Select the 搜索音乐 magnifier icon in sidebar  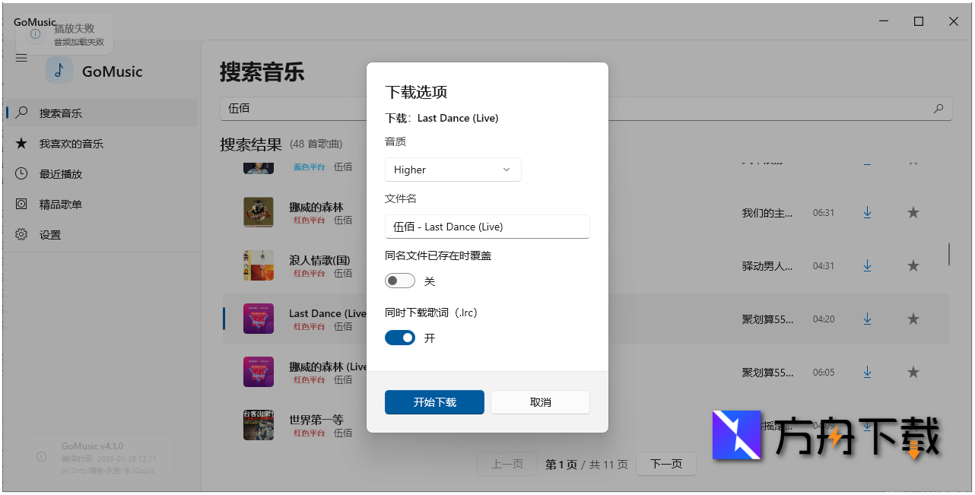[x=23, y=113]
